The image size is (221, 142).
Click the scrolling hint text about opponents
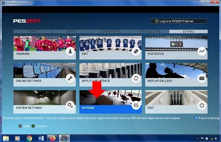[91, 118]
